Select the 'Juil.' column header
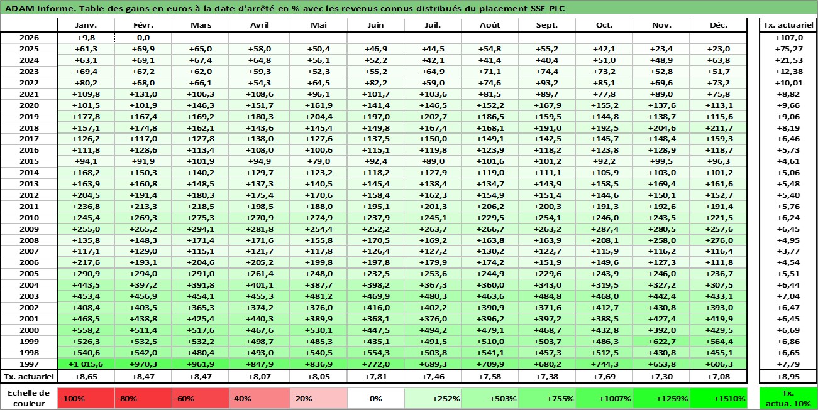The width and height of the screenshot is (818, 410). tap(433, 25)
